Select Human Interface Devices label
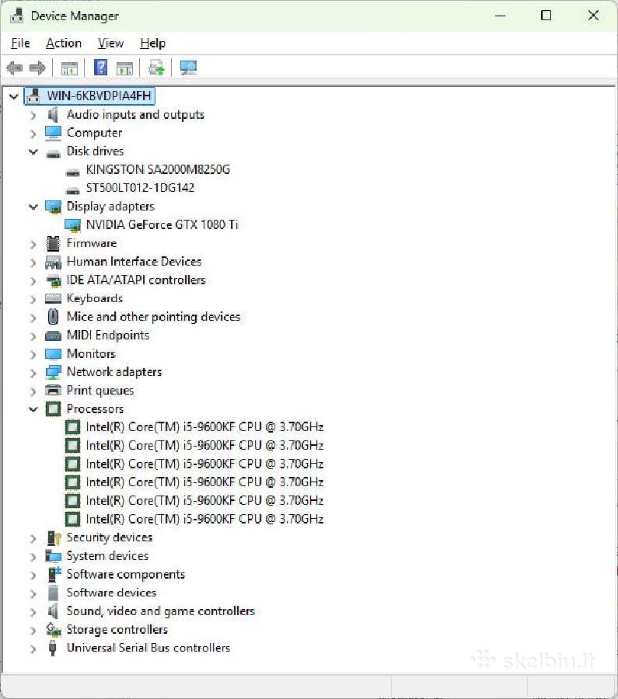The image size is (618, 699). (x=134, y=262)
